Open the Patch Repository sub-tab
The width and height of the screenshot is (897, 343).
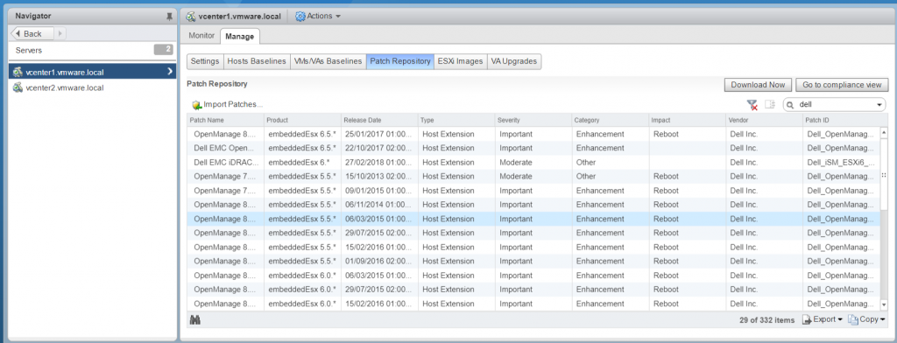(399, 61)
